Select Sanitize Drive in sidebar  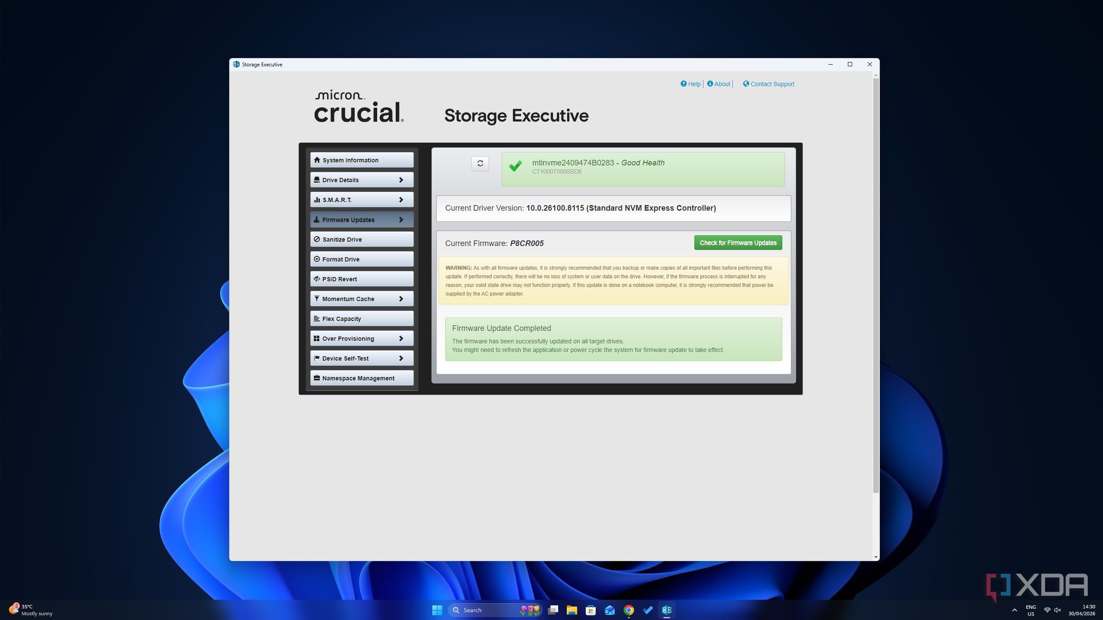(x=362, y=239)
